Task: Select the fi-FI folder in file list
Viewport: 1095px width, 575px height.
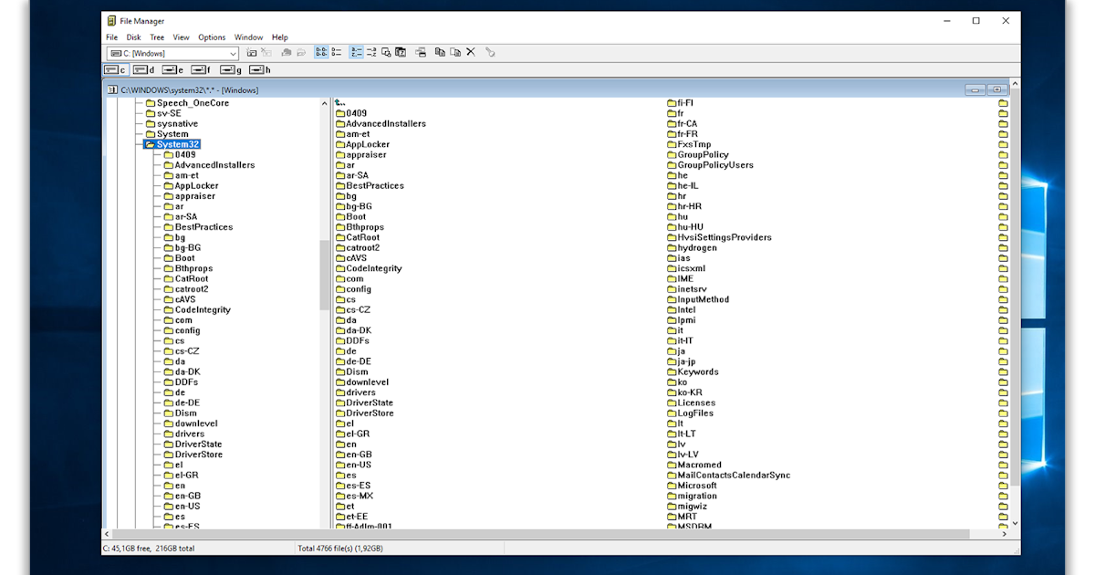Action: [x=681, y=103]
